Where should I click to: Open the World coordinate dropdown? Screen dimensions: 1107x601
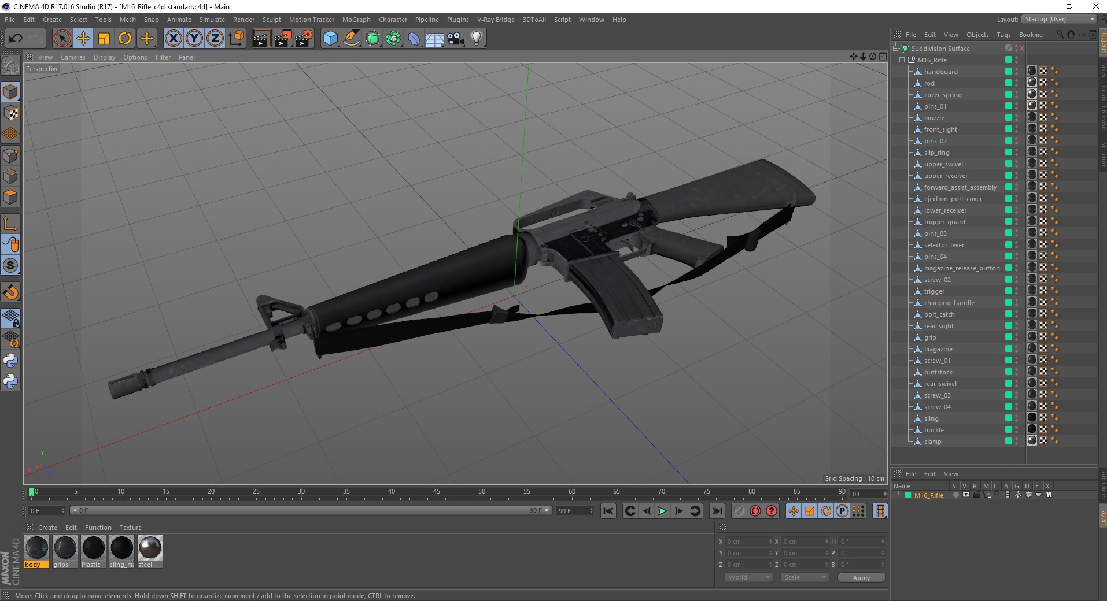748,577
